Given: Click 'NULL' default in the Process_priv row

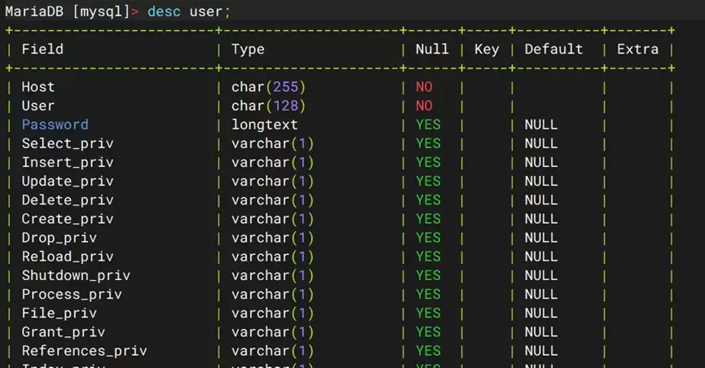Looking at the screenshot, I should (541, 294).
